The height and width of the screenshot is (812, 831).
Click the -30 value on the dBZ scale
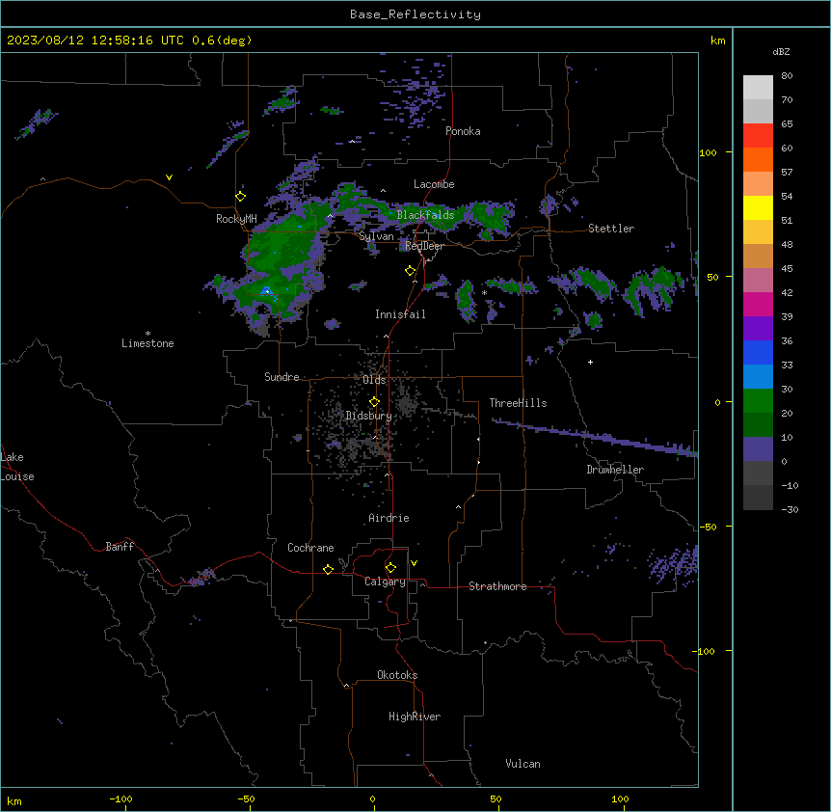tap(790, 510)
